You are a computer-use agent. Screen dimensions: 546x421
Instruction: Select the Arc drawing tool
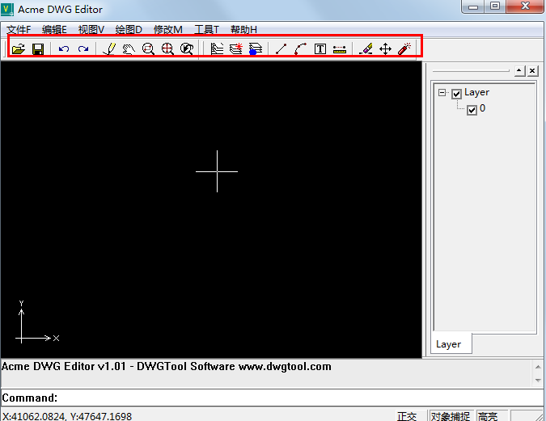click(301, 48)
